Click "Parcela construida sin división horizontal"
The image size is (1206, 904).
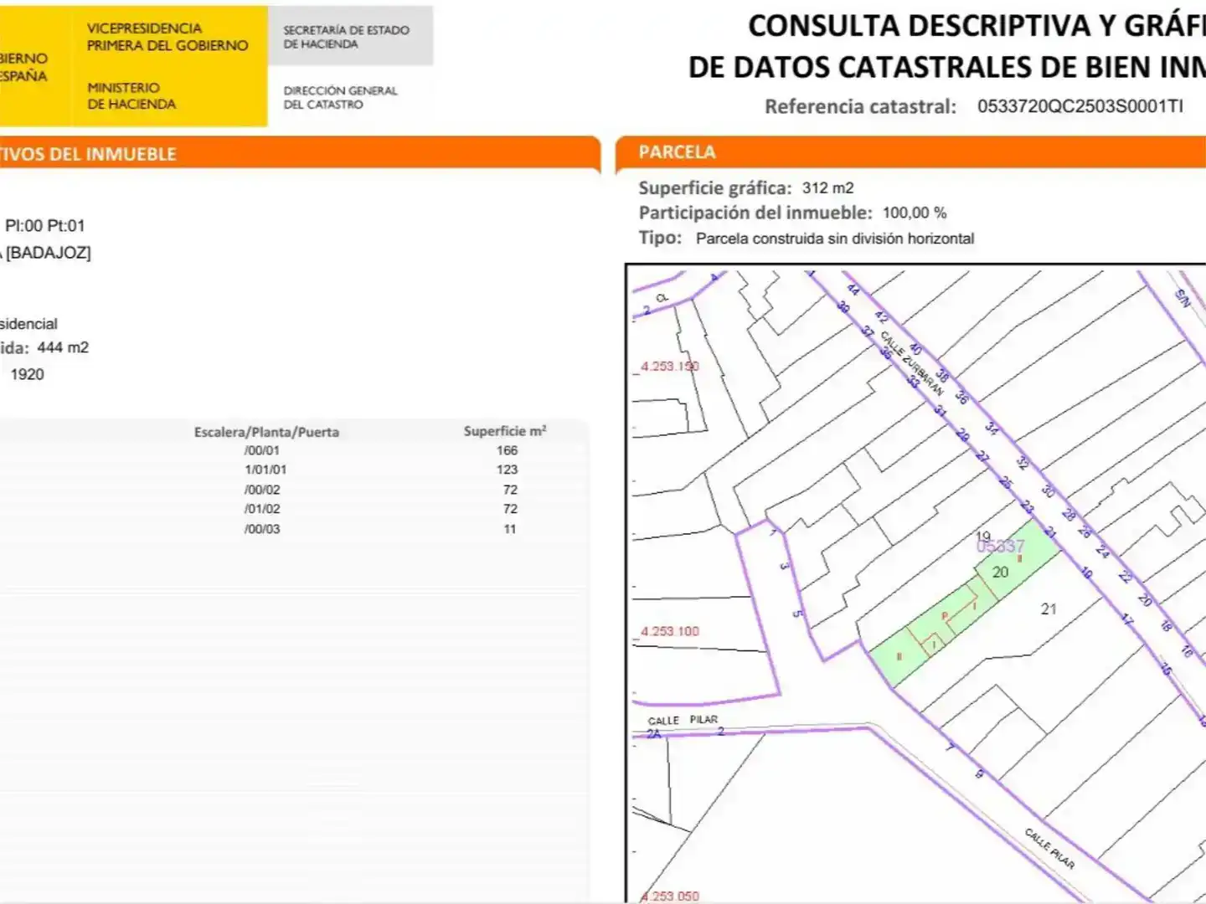pos(835,239)
